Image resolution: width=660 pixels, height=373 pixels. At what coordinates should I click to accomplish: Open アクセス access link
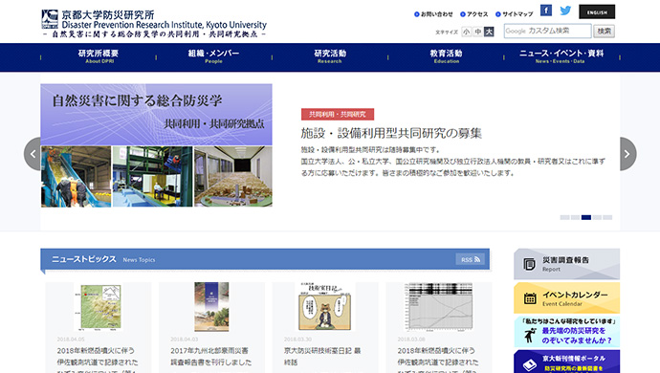[473, 14]
